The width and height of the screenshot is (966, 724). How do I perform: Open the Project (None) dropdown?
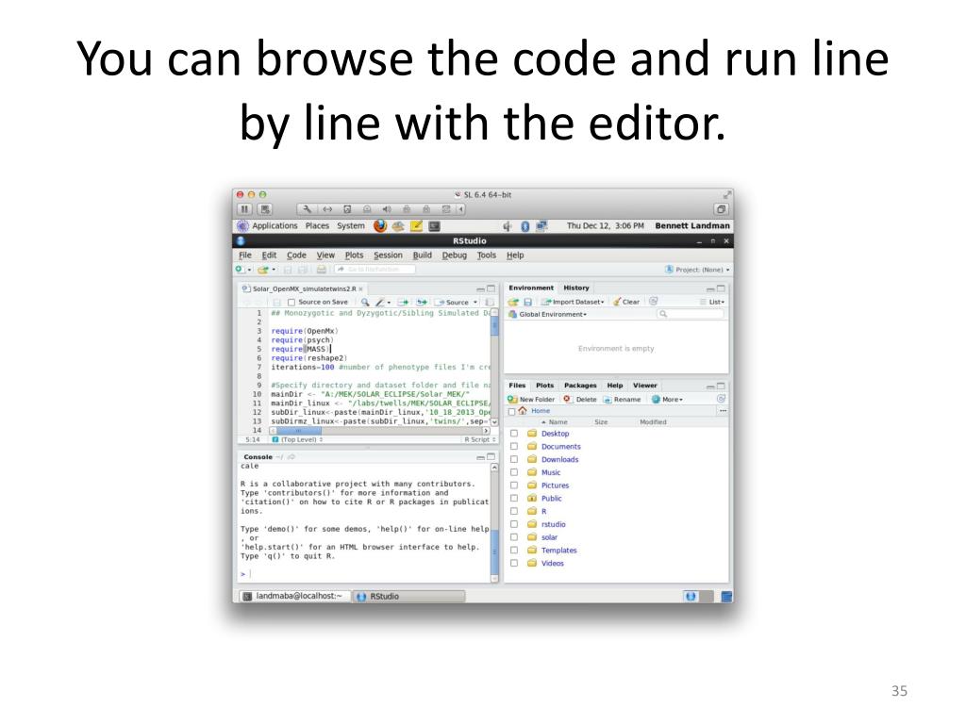click(697, 270)
